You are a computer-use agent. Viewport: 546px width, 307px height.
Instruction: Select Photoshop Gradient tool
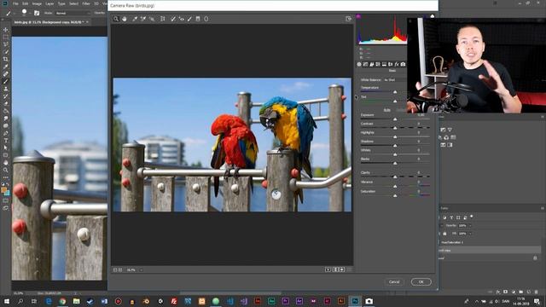6,111
